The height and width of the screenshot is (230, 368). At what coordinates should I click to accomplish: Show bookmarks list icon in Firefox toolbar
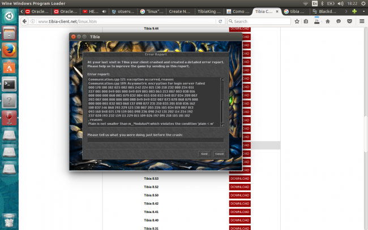[306, 21]
